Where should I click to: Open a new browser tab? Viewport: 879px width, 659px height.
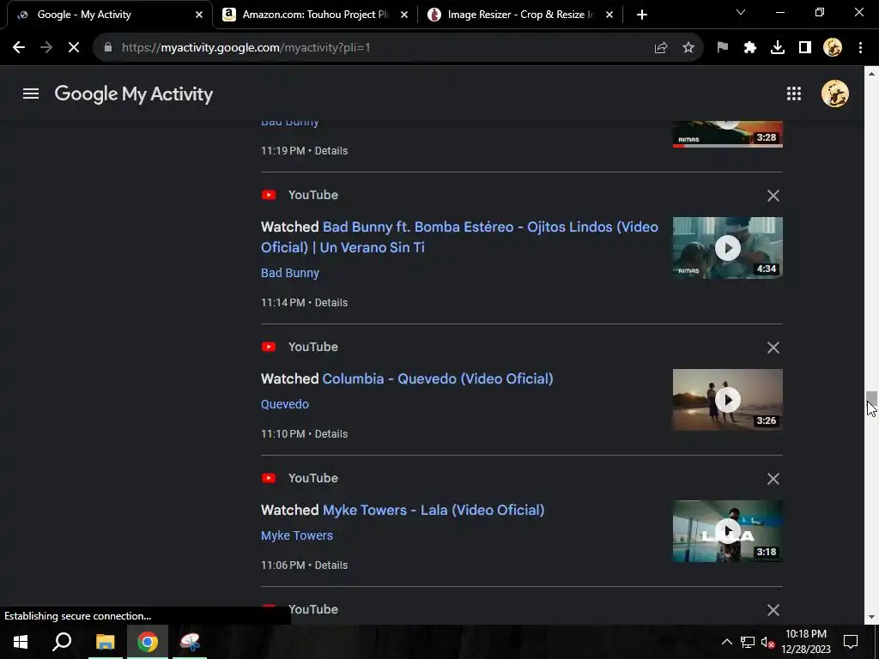point(642,15)
